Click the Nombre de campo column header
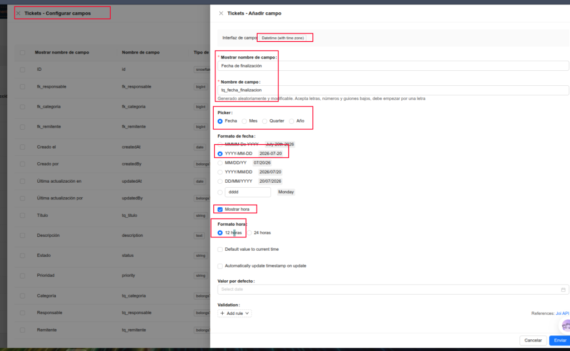The height and width of the screenshot is (351, 570). point(141,52)
